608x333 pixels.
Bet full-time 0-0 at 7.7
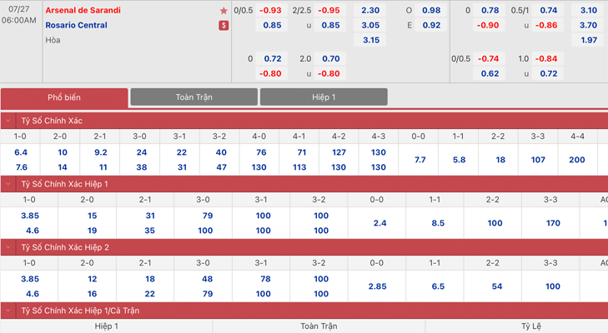[420, 160]
